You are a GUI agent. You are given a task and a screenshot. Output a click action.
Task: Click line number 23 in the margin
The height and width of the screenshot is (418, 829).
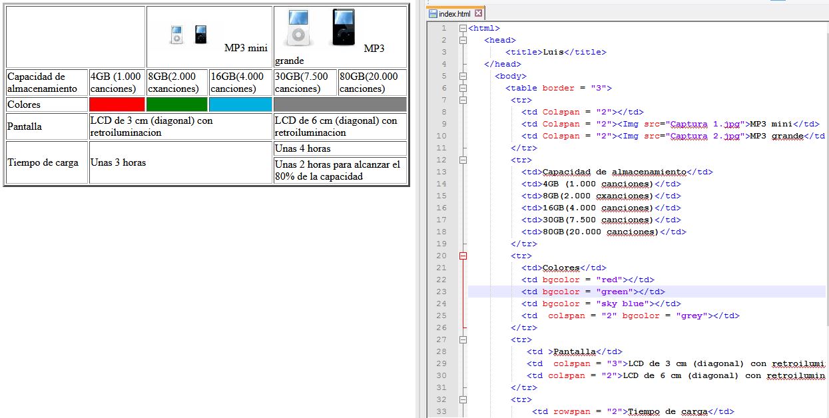[443, 292]
